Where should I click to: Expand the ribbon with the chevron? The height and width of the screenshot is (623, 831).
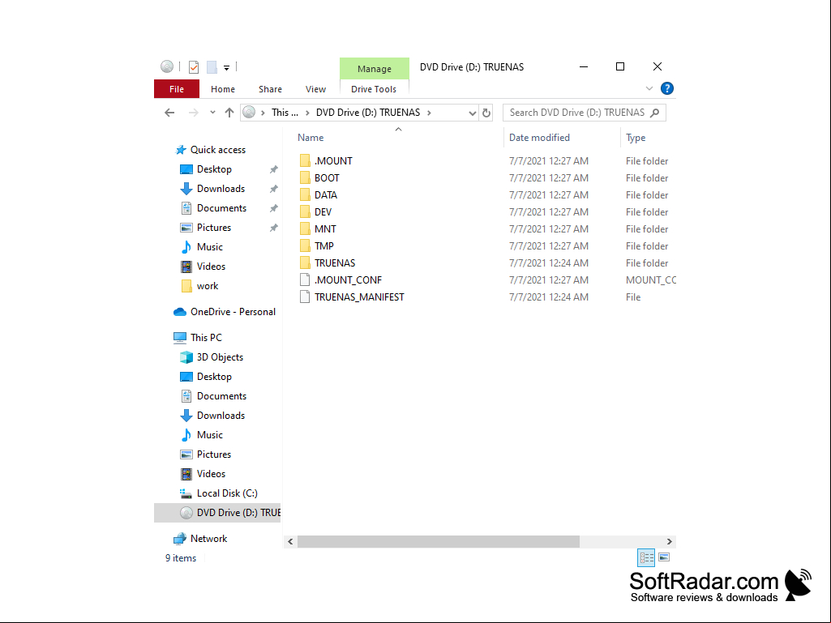coord(649,88)
